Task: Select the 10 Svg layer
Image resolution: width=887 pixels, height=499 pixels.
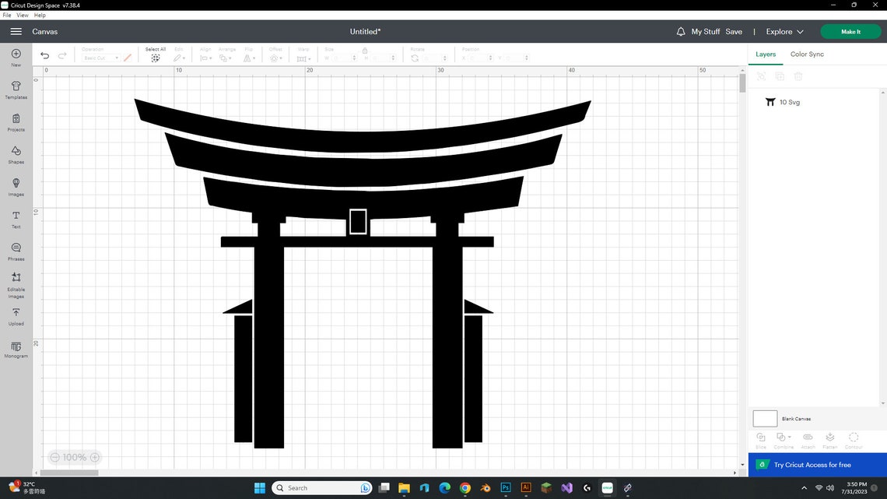Action: 789,102
